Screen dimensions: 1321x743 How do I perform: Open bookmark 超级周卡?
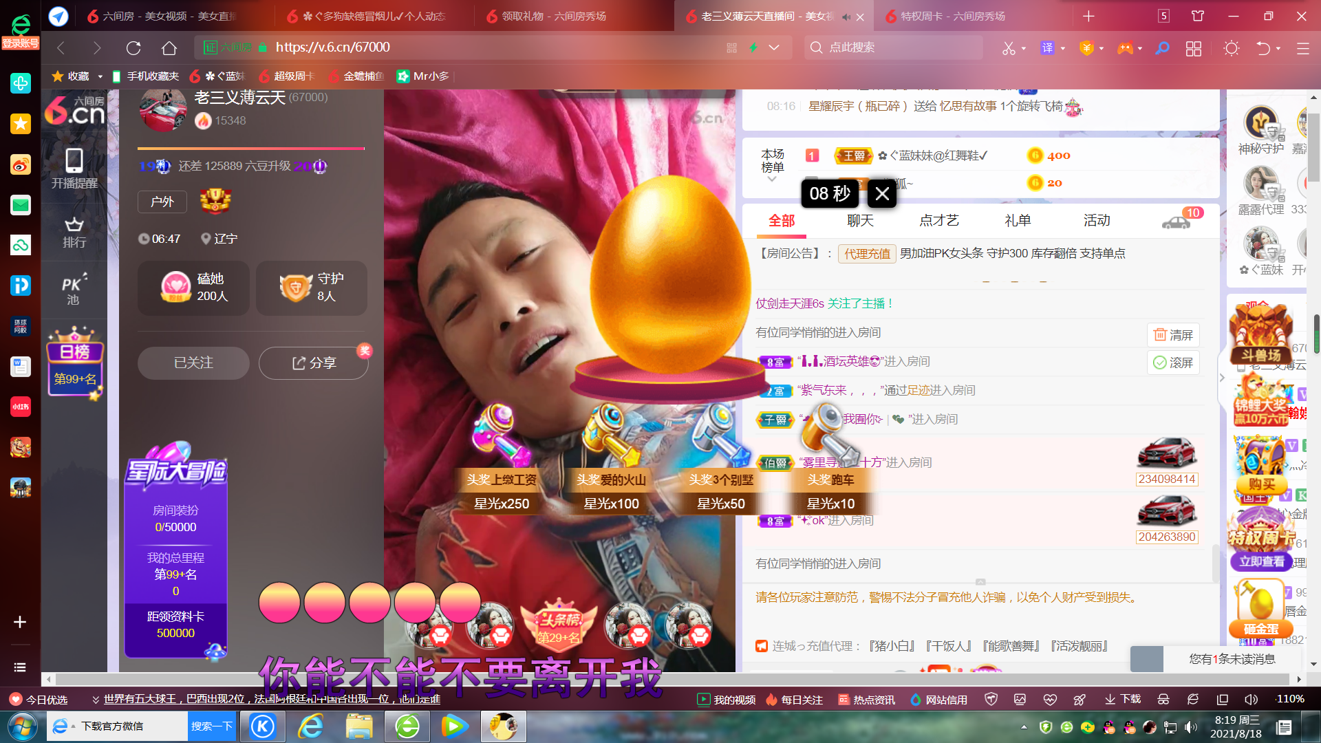click(x=286, y=76)
